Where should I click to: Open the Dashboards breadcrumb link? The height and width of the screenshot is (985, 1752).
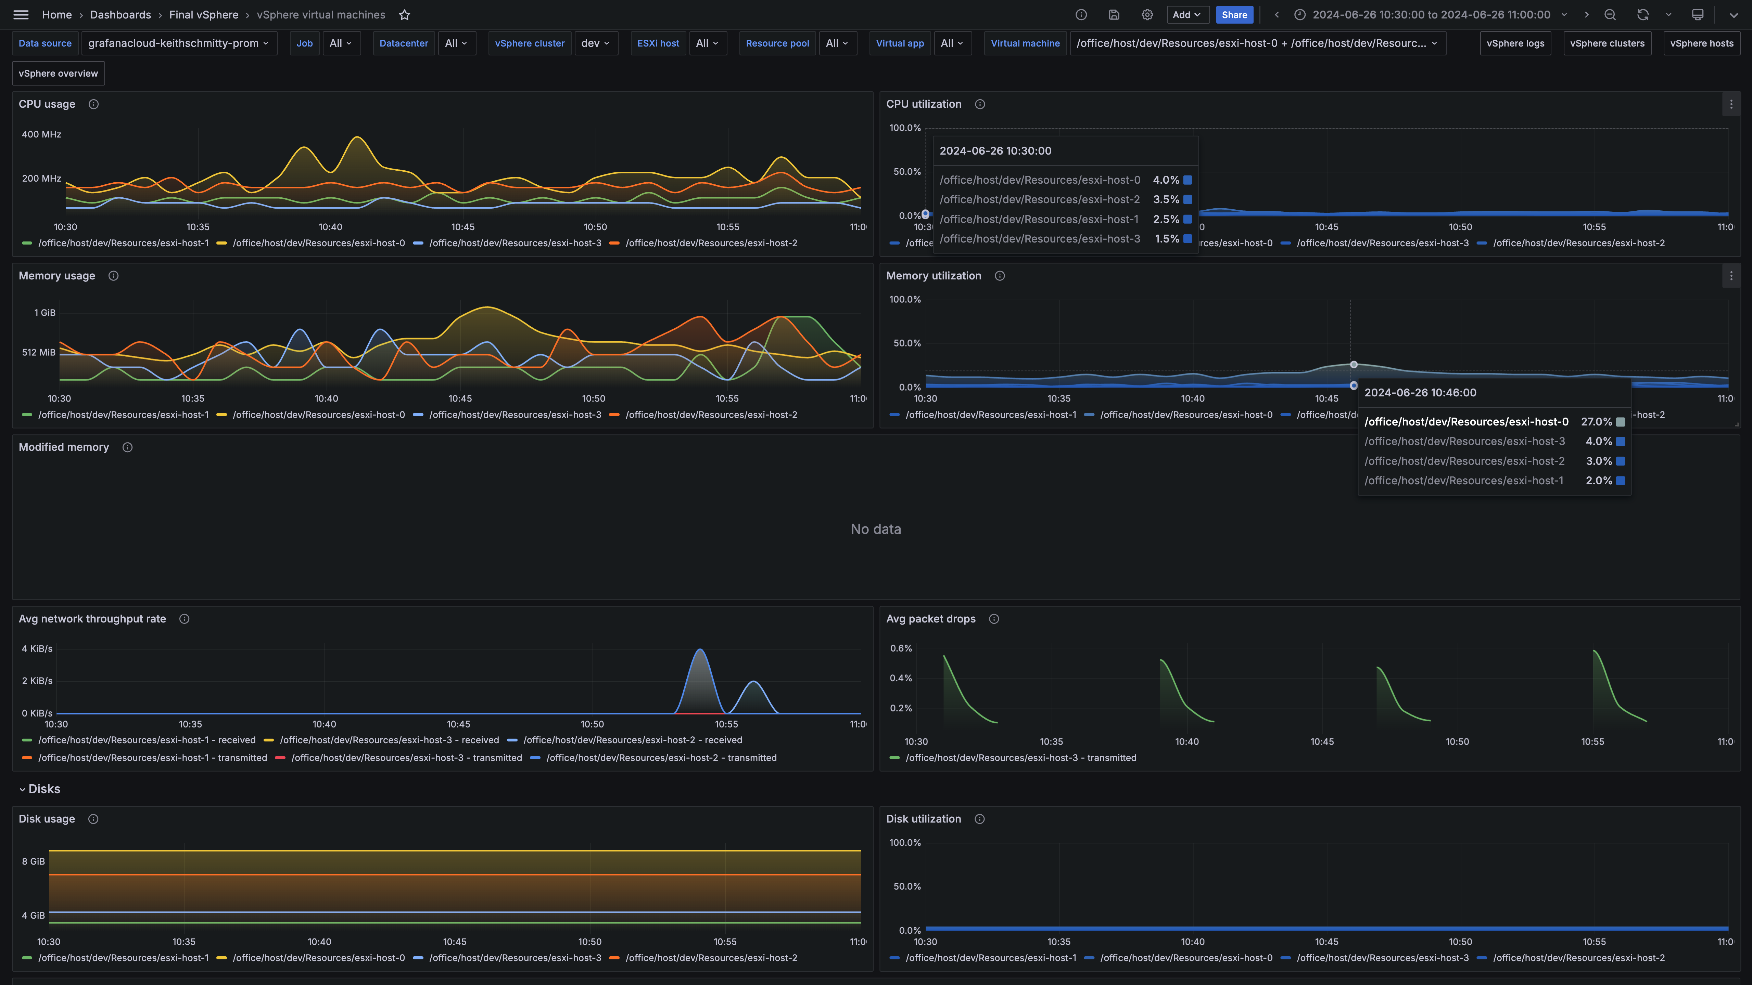point(120,15)
